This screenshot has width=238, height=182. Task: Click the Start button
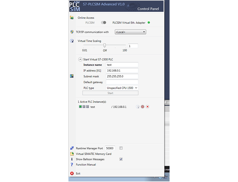[110, 93]
